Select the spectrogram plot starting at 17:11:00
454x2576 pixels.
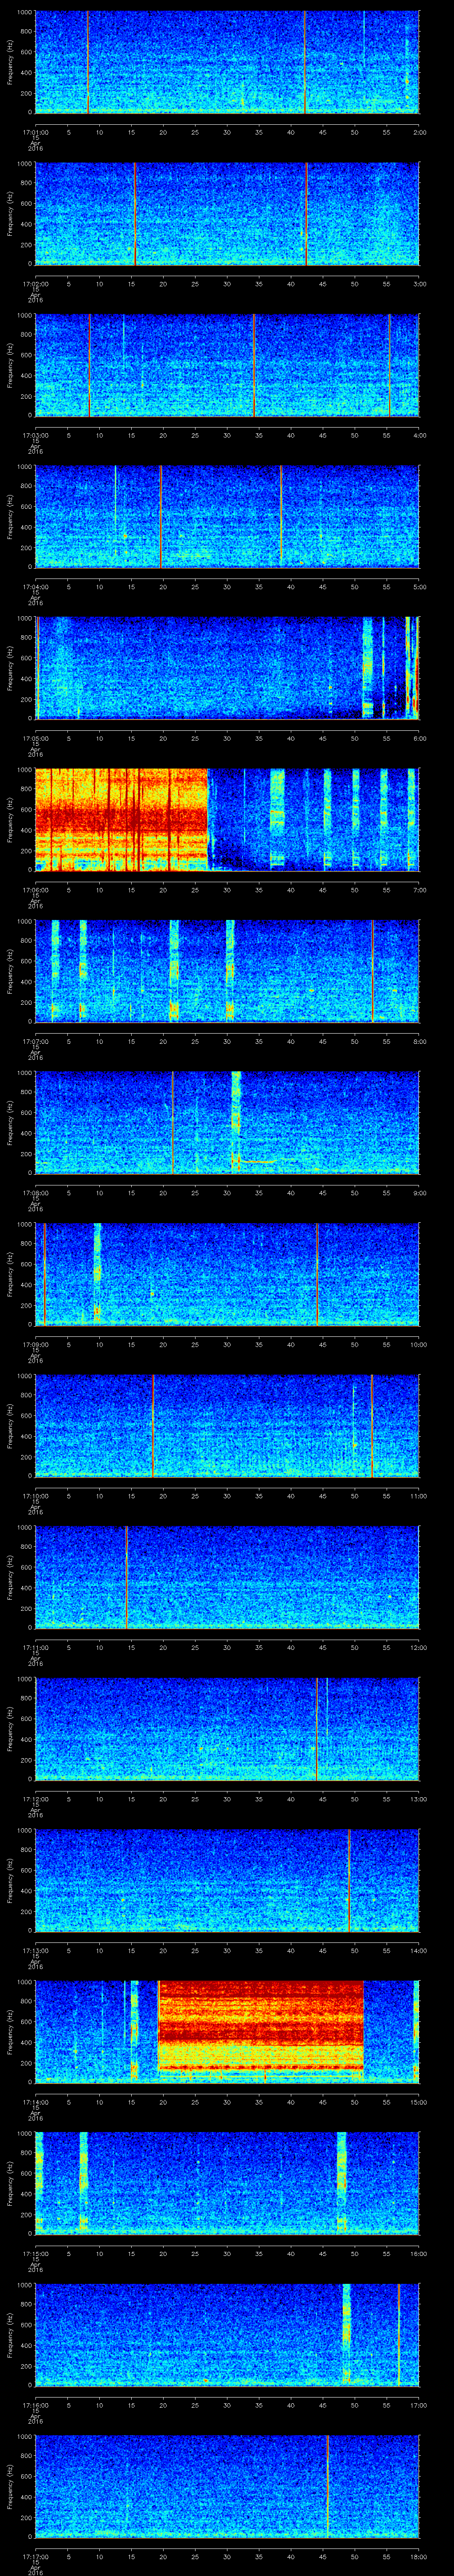227,1577
